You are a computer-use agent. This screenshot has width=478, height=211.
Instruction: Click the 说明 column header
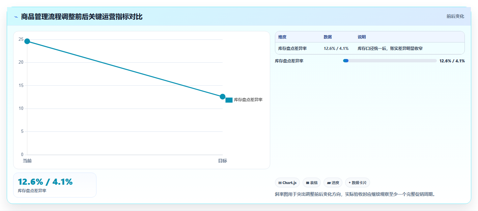pyautogui.click(x=362, y=37)
